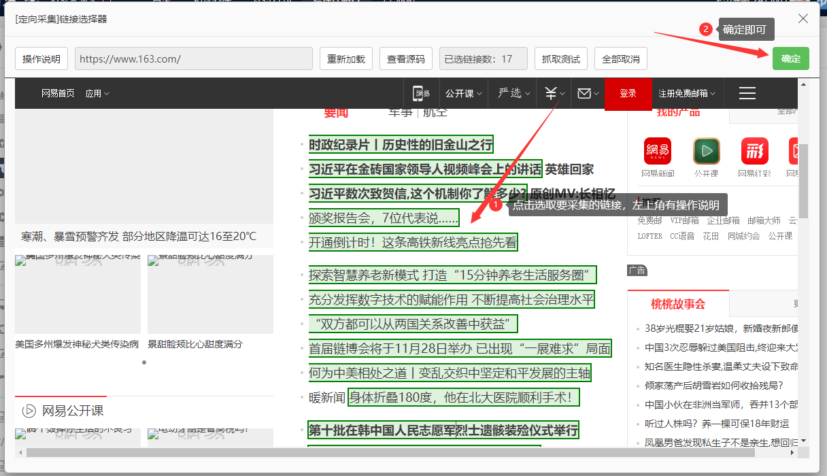Select link 开通倒计时！这条高铁新线亮点抢先看
The image size is (827, 476).
(413, 242)
